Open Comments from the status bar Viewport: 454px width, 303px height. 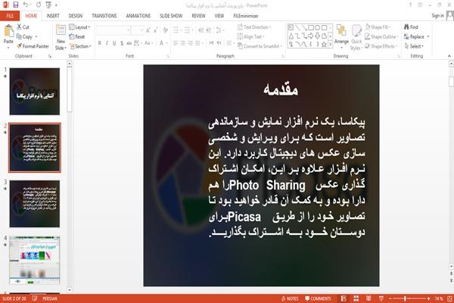pyautogui.click(x=318, y=298)
